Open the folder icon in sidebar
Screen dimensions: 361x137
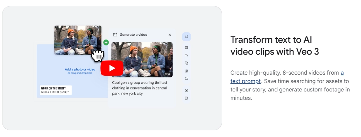tap(186, 78)
